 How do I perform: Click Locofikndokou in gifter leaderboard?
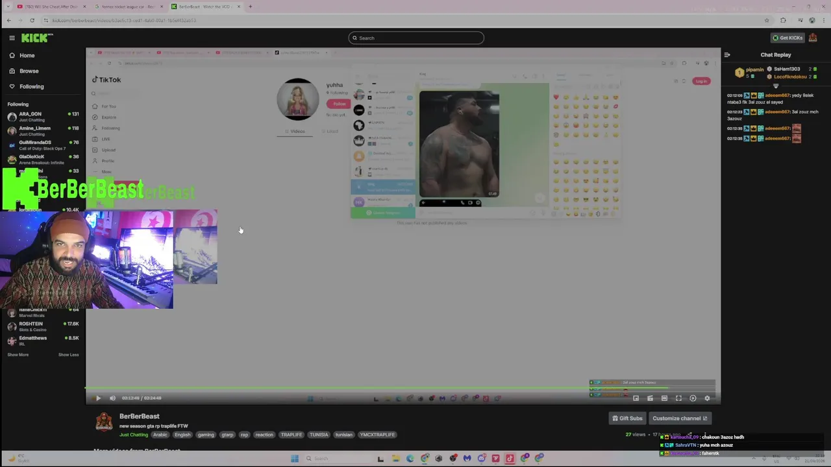(789, 77)
